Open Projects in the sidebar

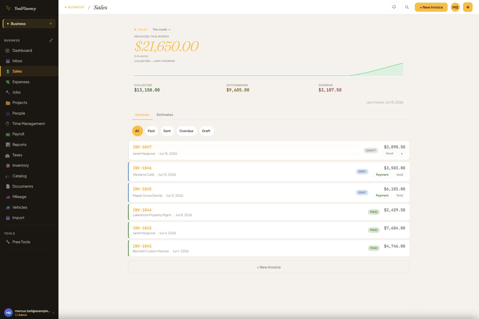[29, 103]
